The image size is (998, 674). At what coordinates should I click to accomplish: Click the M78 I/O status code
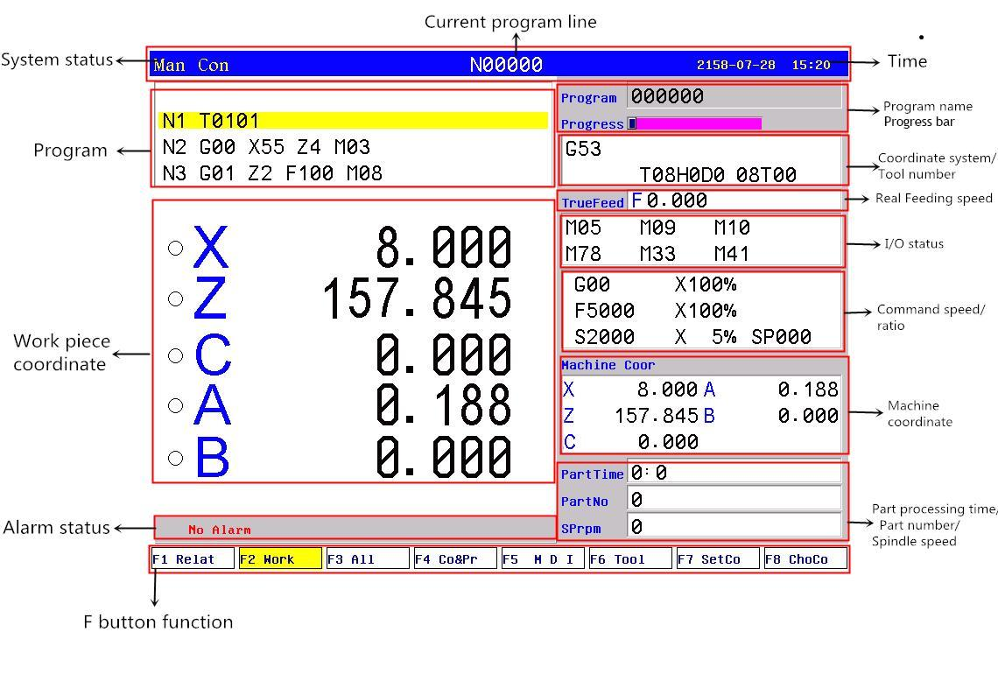point(583,254)
